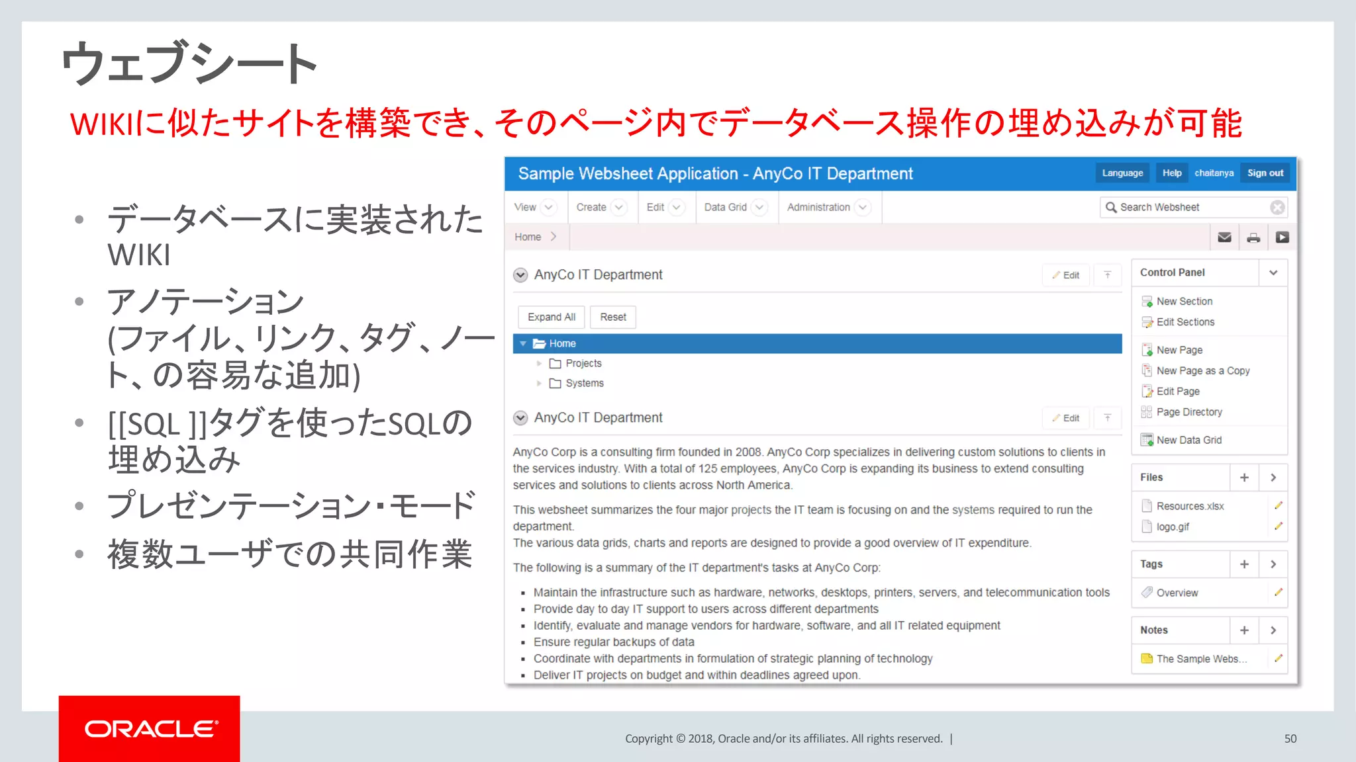Edit the first AnyCo IT Department section
1356x762 pixels.
(1066, 275)
